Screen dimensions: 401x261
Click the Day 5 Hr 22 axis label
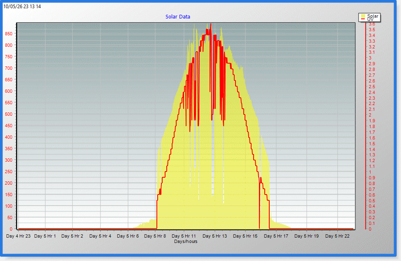pos(337,236)
